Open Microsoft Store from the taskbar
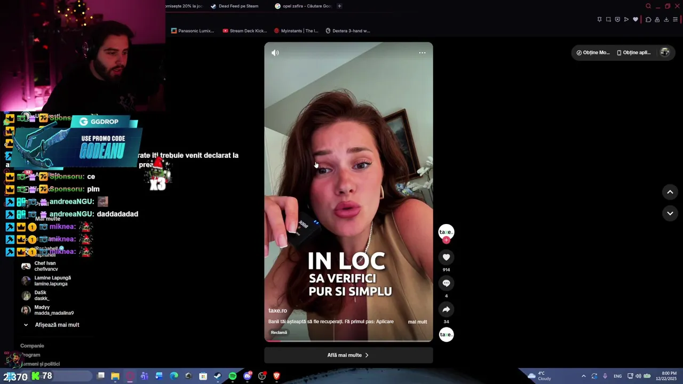 tap(203, 376)
